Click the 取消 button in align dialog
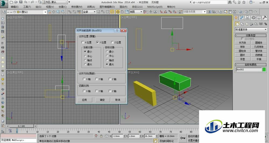269x143 pixels. 118,100
